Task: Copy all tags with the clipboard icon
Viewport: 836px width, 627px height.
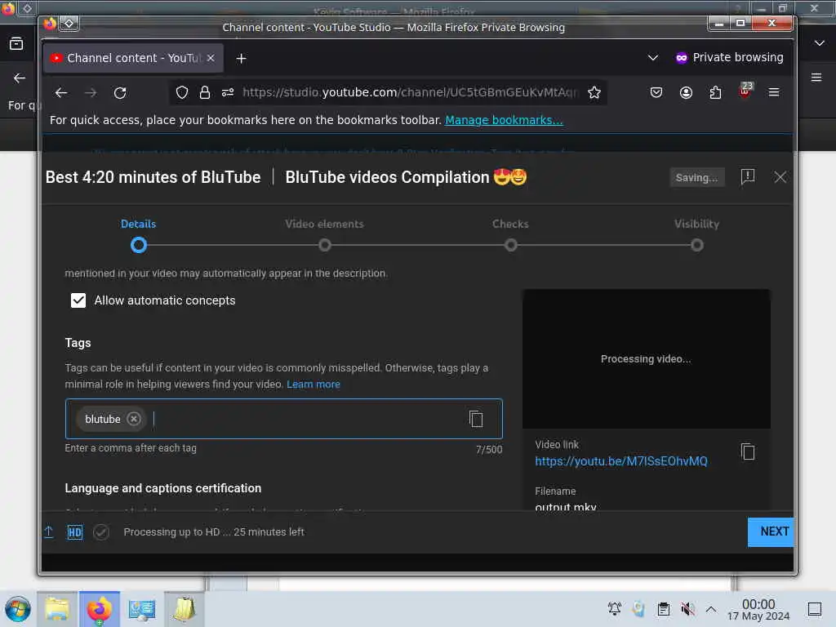Action: pyautogui.click(x=476, y=419)
